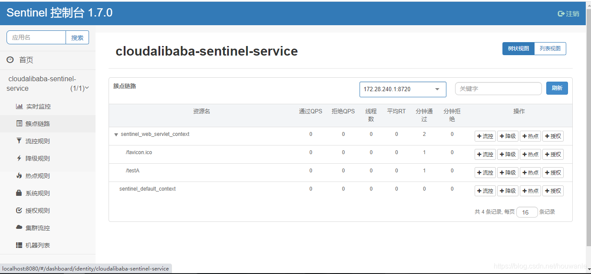
Task: Add 流控 rule for /favicon.ico
Action: pyautogui.click(x=485, y=155)
